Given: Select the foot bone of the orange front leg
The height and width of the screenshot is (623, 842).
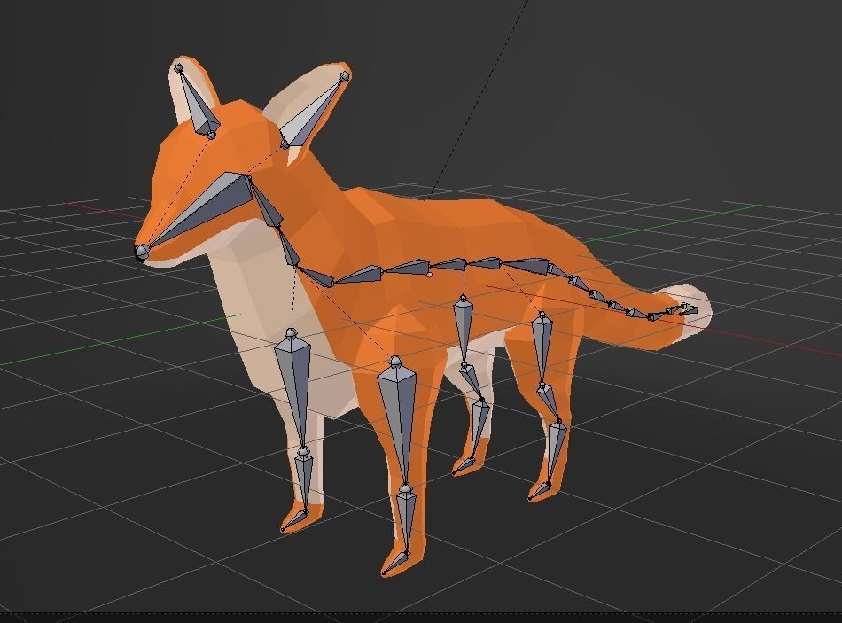Looking at the screenshot, I should 395,562.
